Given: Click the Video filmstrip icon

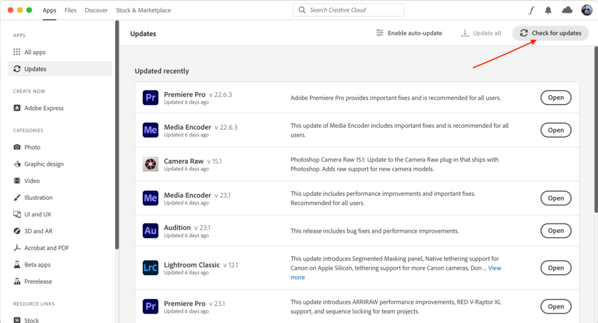Looking at the screenshot, I should click(17, 181).
